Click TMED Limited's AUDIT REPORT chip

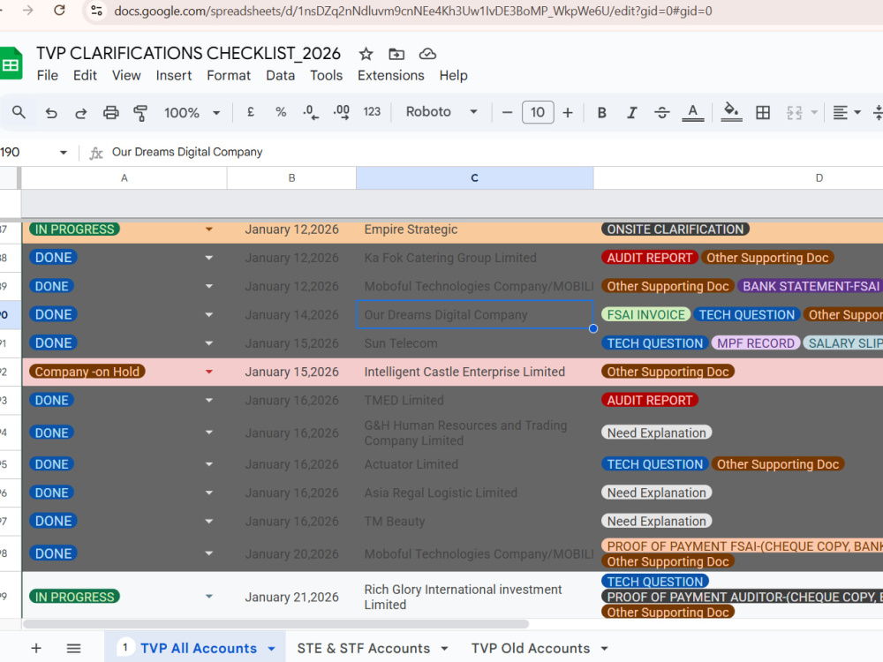pyautogui.click(x=650, y=400)
